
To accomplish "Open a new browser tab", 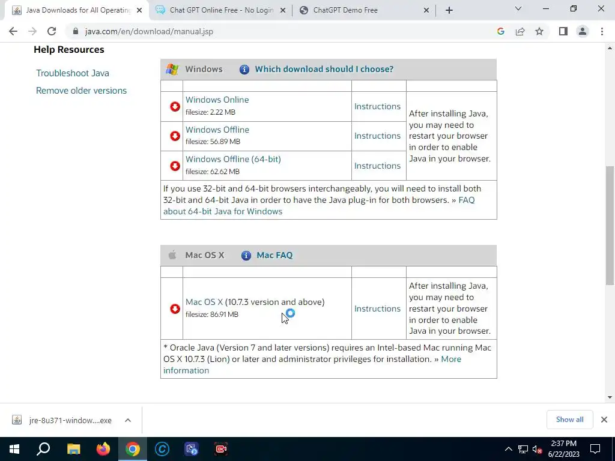I will (449, 10).
